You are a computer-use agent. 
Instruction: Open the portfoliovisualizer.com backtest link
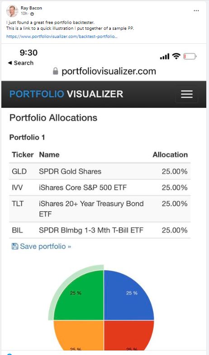pyautogui.click(x=62, y=37)
